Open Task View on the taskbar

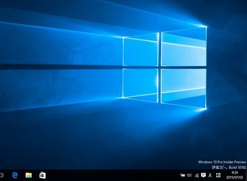tap(2, 175)
